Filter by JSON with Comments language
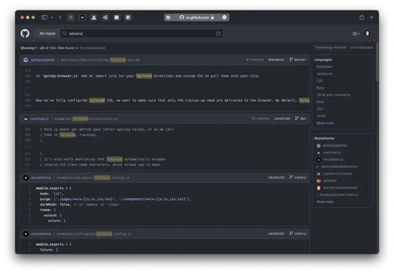 click(x=333, y=95)
